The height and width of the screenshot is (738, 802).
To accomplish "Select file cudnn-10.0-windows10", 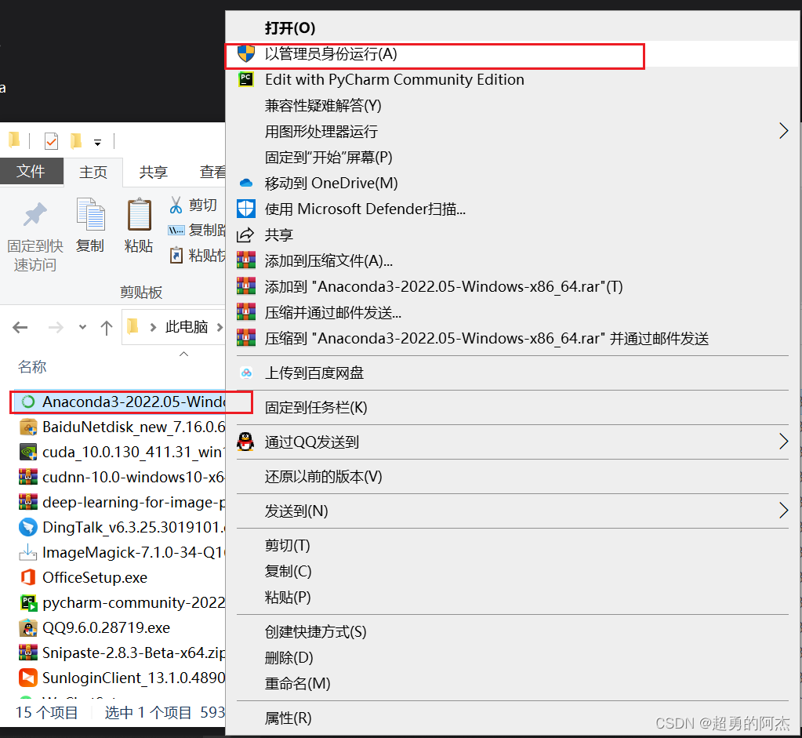I will (133, 477).
